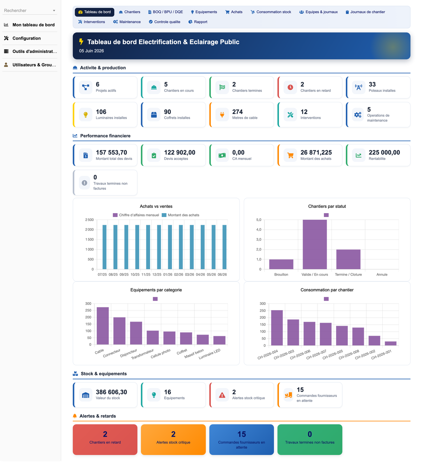
Task: Click the 225 000,00 Rentabilite value
Action: [385, 152]
